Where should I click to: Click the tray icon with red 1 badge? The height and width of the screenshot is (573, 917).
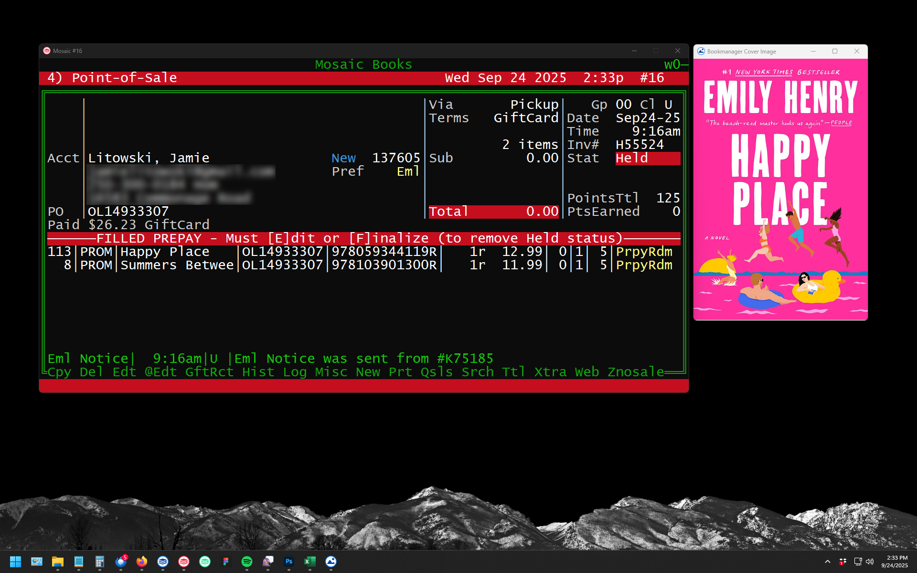pos(842,562)
